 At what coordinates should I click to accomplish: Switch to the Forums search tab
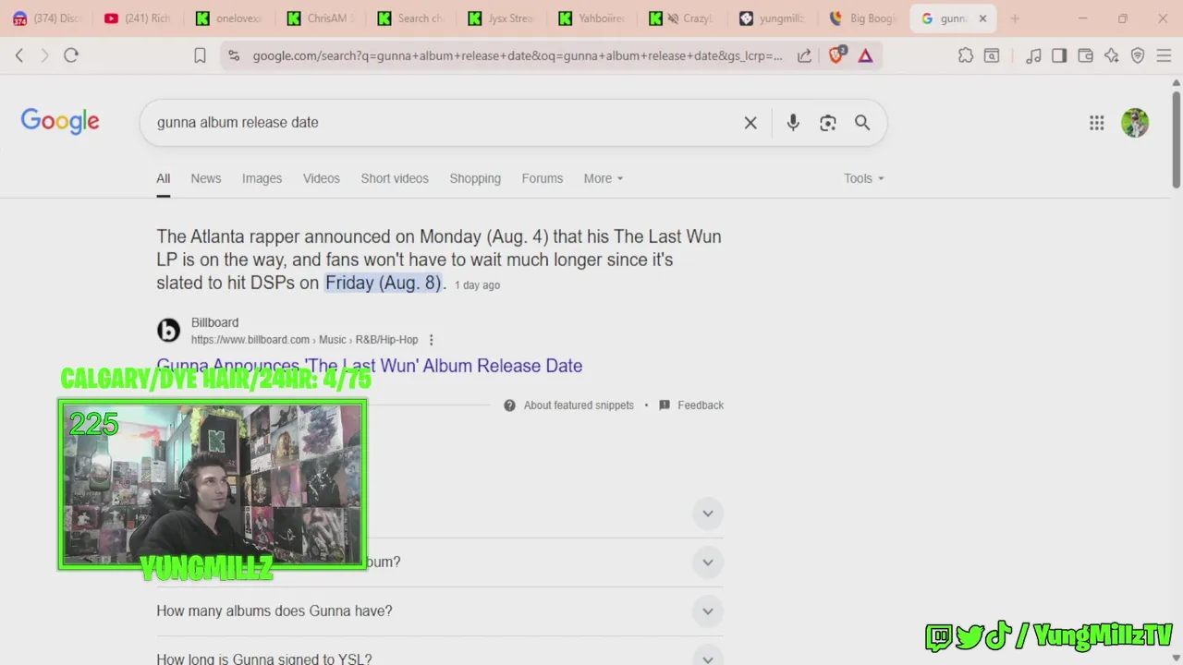click(x=543, y=178)
